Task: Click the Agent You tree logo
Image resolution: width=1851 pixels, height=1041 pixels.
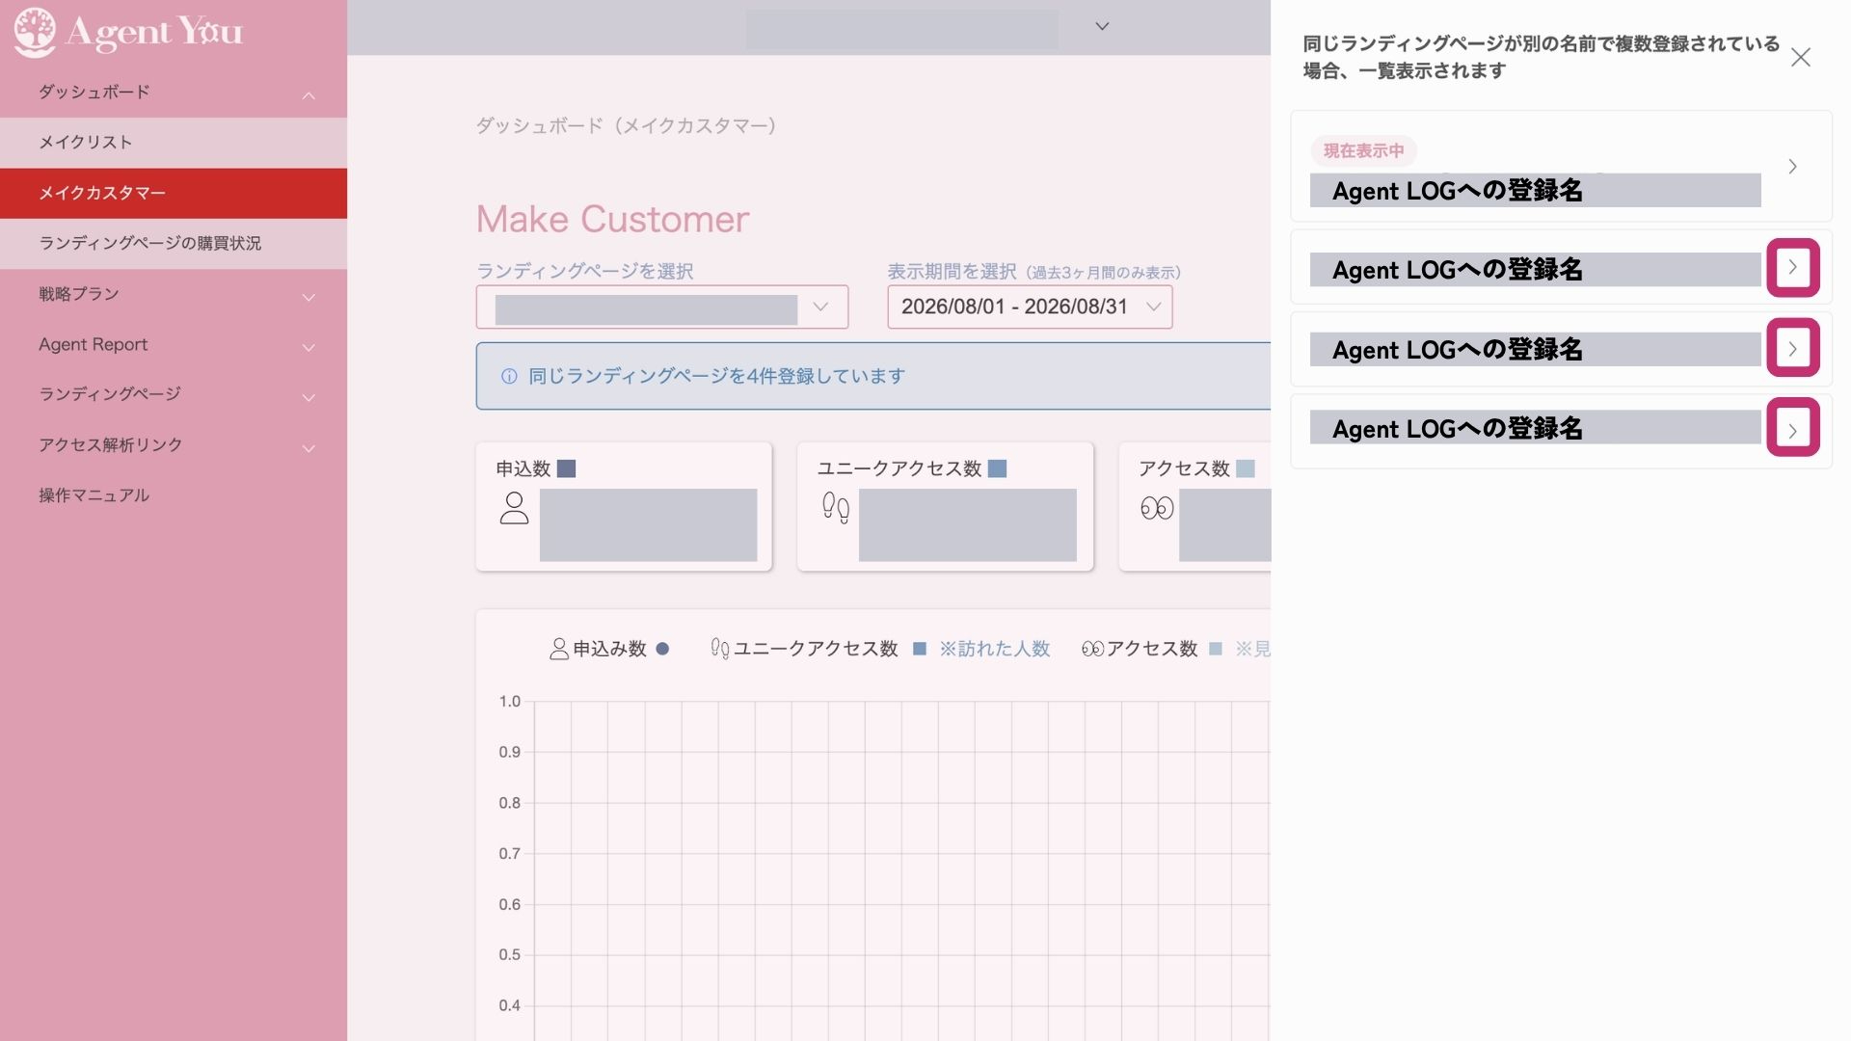Action: point(36,32)
